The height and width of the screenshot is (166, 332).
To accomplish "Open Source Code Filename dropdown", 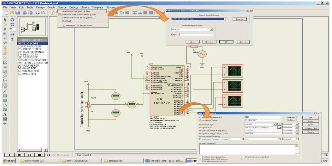I will click(x=226, y=19).
